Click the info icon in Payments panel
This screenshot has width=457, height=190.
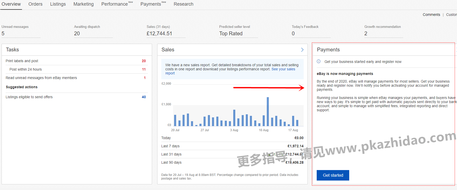319,61
